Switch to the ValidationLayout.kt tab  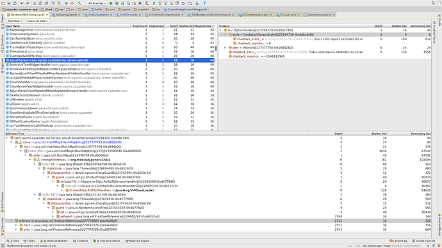(319, 15)
